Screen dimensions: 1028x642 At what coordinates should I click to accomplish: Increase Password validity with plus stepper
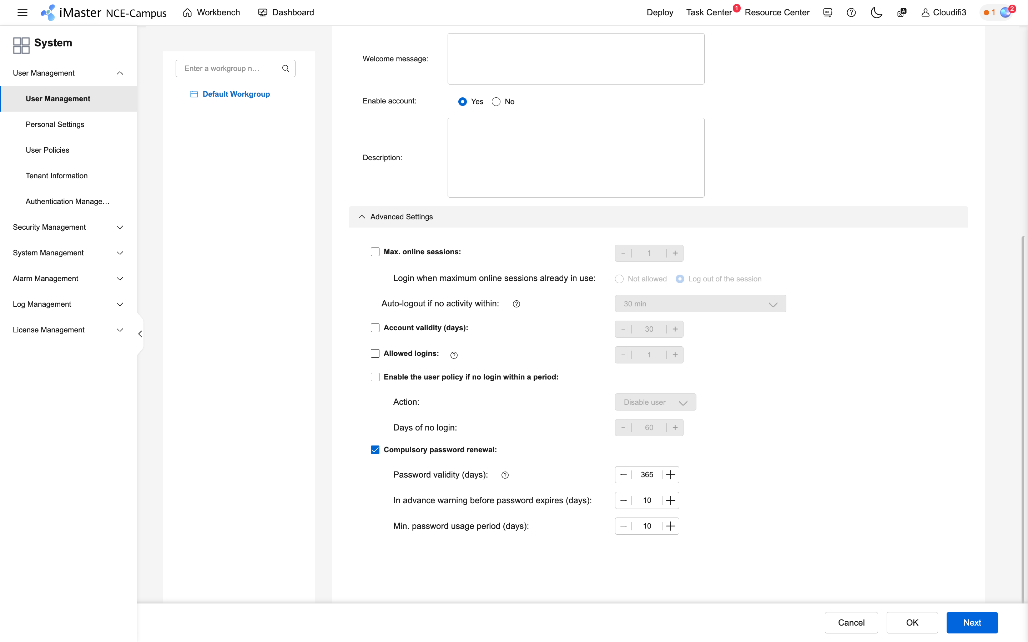(670, 474)
